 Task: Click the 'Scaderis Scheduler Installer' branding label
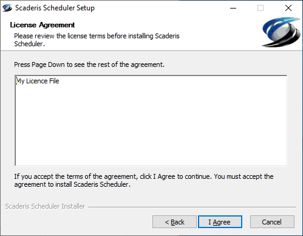coord(45,206)
